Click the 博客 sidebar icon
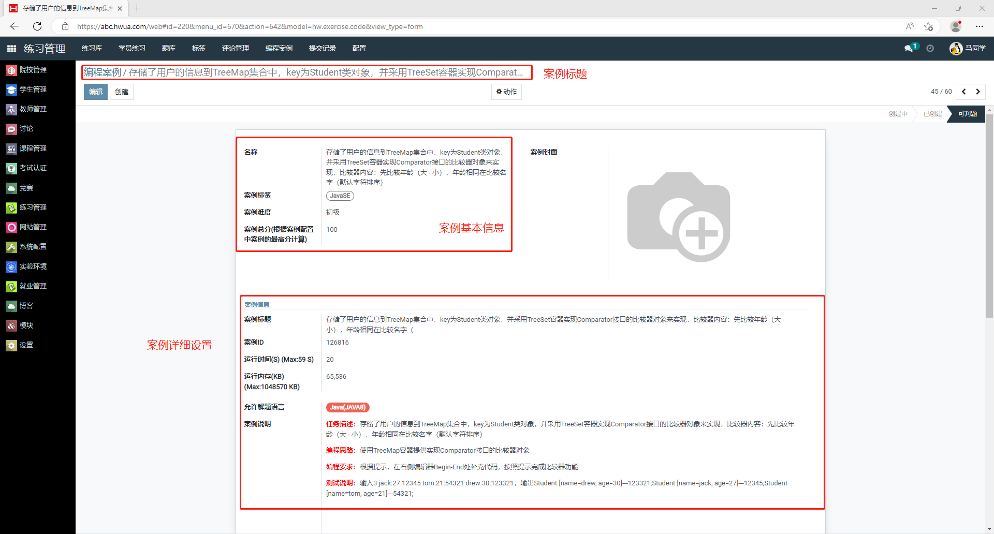Viewport: 994px width, 534px height. (x=11, y=306)
